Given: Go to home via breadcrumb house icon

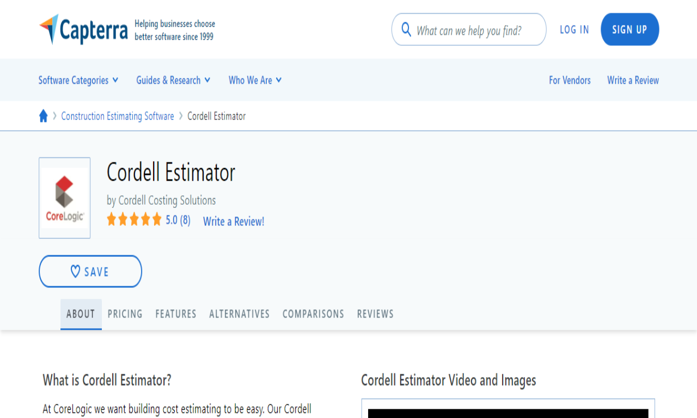Looking at the screenshot, I should click(44, 116).
